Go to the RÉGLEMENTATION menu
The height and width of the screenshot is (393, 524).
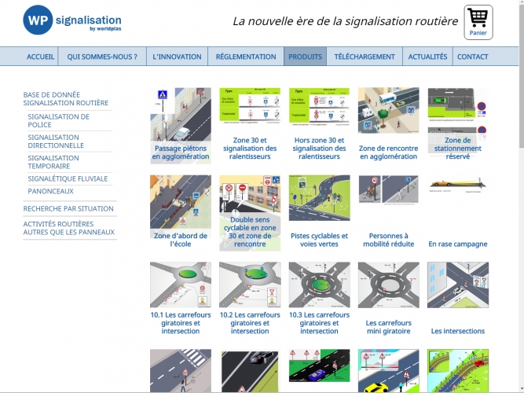[x=245, y=57]
